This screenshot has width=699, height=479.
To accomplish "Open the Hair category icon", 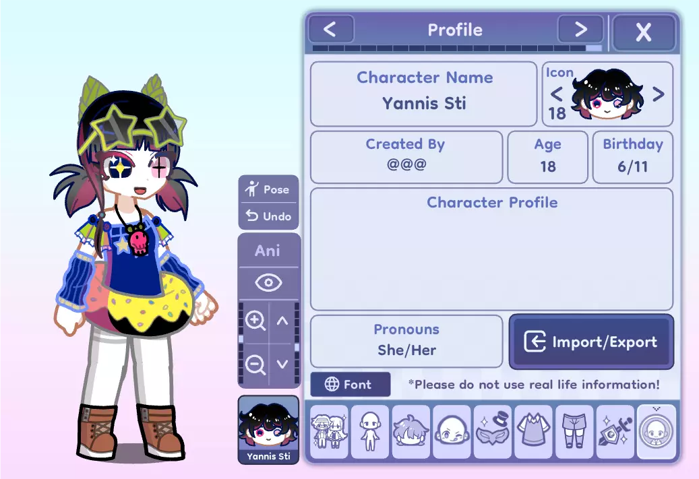I will [411, 431].
